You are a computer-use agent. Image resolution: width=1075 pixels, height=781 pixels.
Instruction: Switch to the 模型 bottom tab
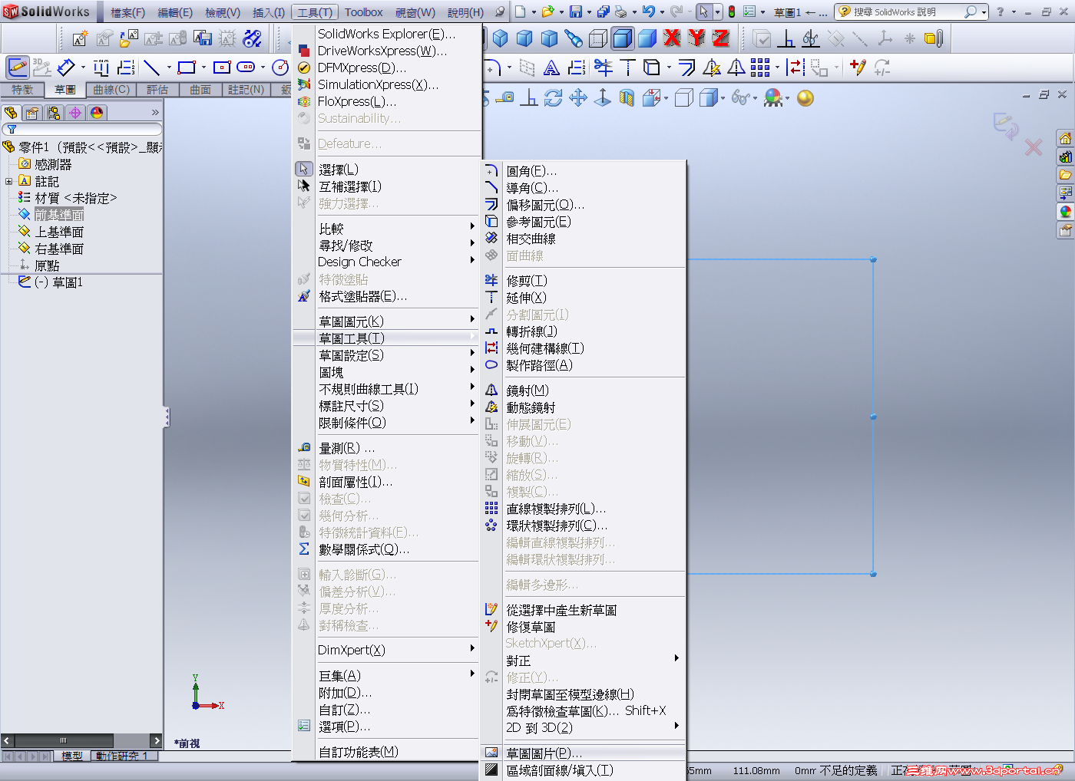pyautogui.click(x=72, y=756)
